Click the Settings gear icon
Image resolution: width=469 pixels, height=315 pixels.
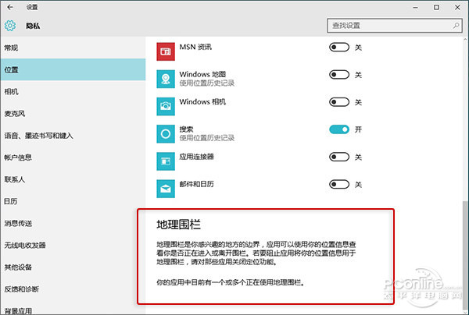click(x=10, y=26)
